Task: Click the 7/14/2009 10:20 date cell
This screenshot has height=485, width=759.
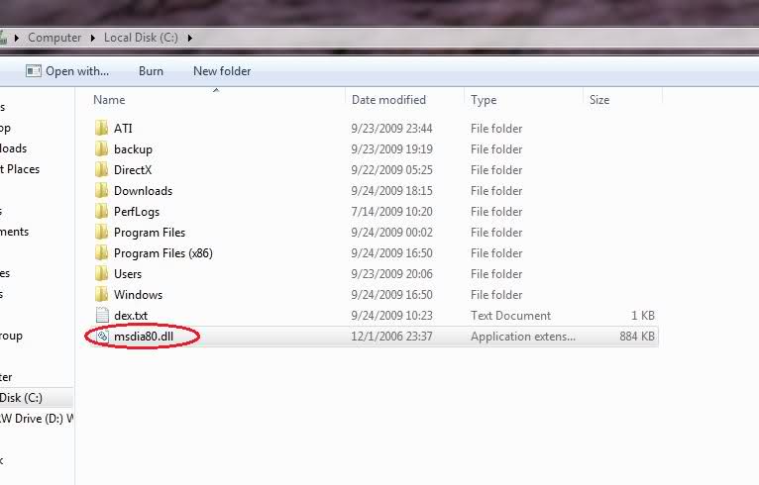Action: (391, 211)
